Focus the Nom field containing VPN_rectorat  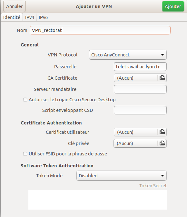click(x=100, y=30)
